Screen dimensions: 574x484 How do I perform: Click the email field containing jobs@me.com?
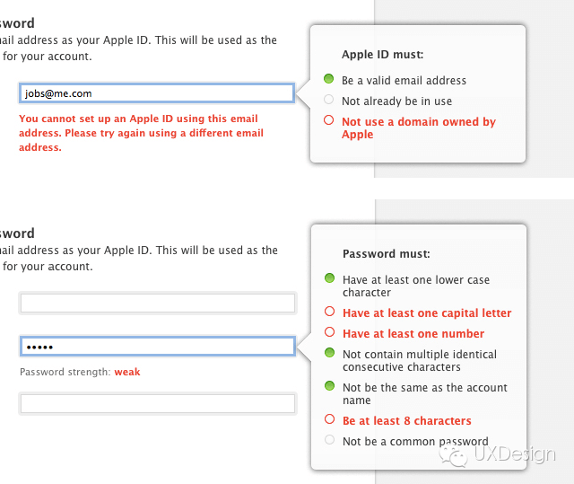156,92
